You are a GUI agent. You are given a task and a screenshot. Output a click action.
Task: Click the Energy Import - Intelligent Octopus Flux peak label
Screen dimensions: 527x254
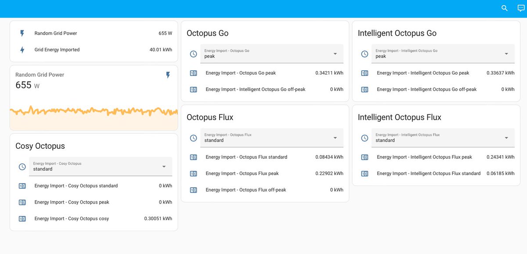[425, 157]
